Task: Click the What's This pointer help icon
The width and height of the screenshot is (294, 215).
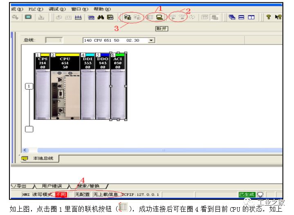Action: [x=278, y=17]
